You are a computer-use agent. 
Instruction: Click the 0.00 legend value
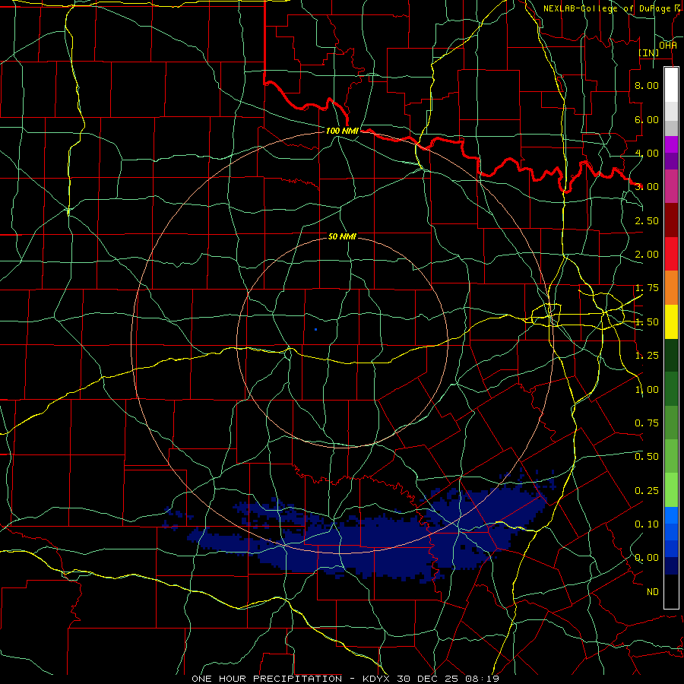[x=647, y=558]
